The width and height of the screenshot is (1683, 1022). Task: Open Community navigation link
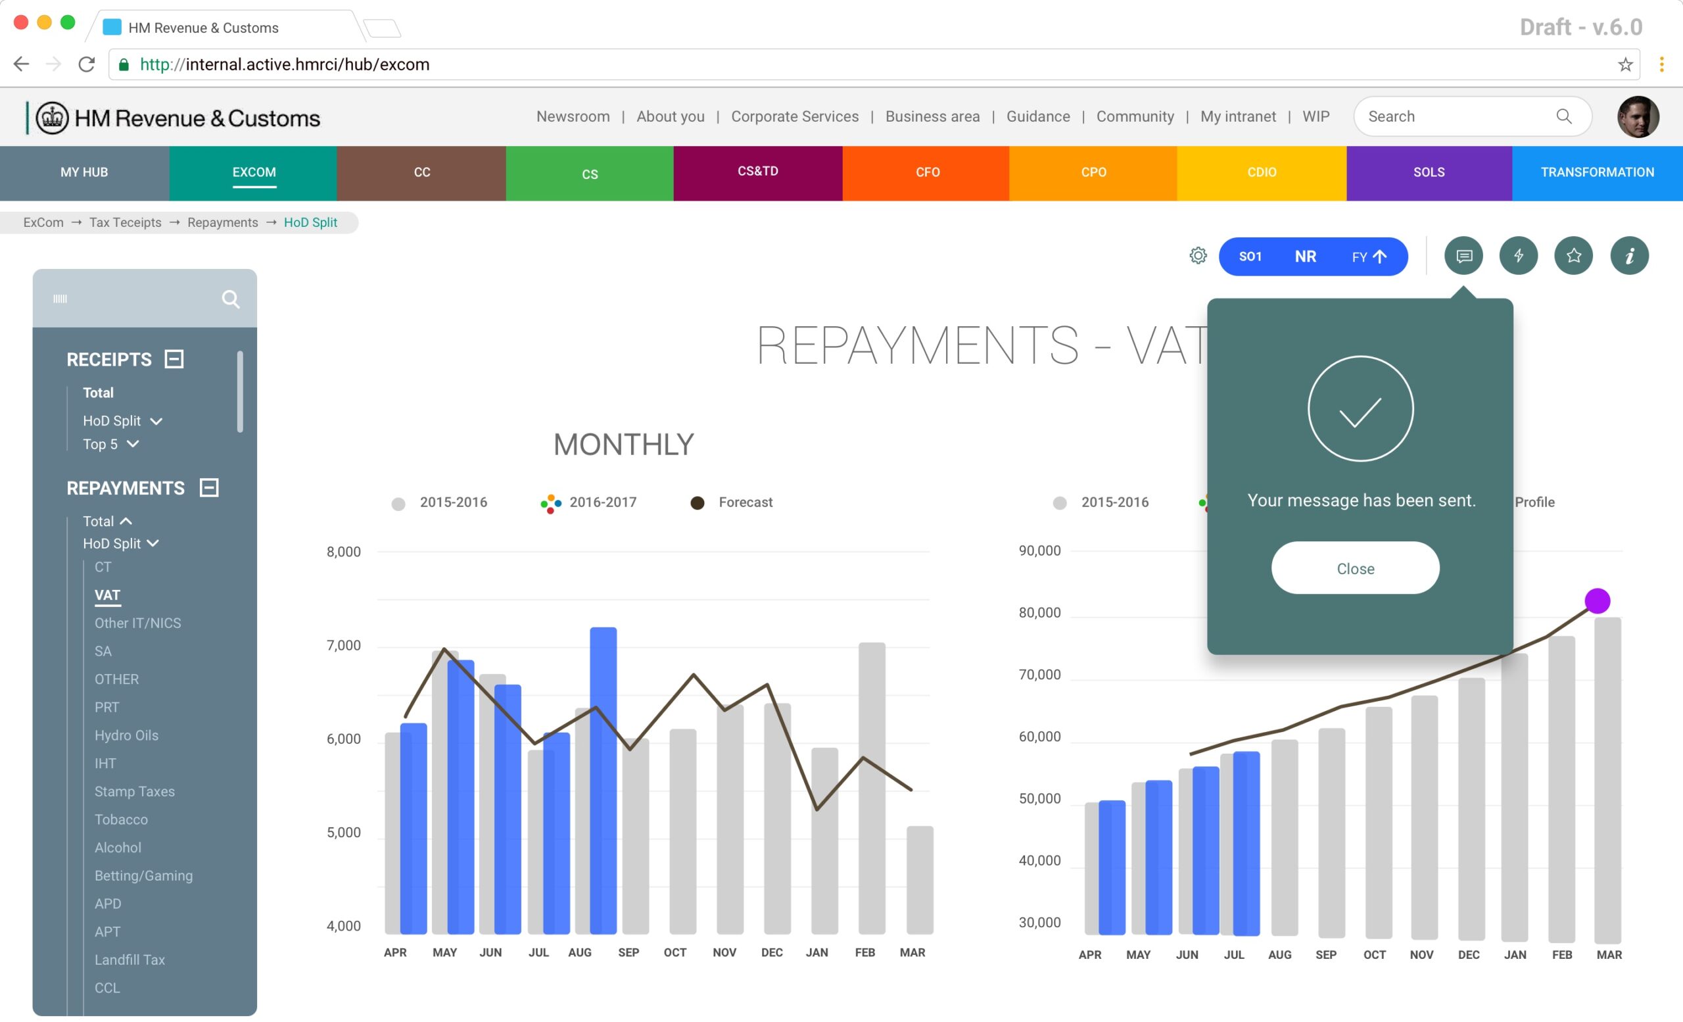1135,117
